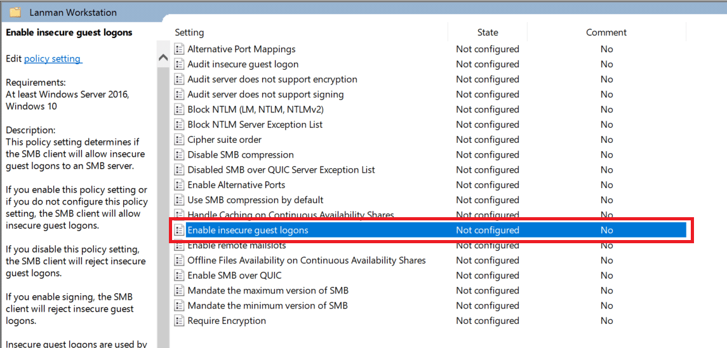Viewport: 727px width, 348px height.
Task: Select Use SMB compression by default setting
Action: coord(255,200)
